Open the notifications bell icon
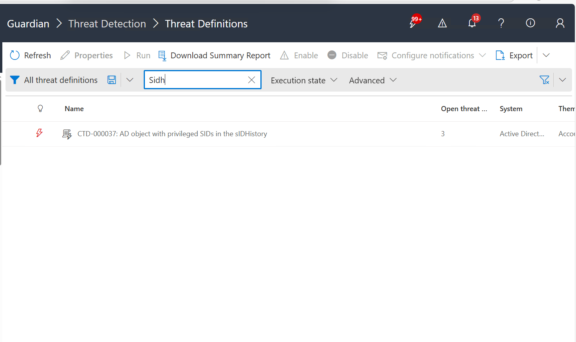Image resolution: width=576 pixels, height=342 pixels. click(x=472, y=23)
